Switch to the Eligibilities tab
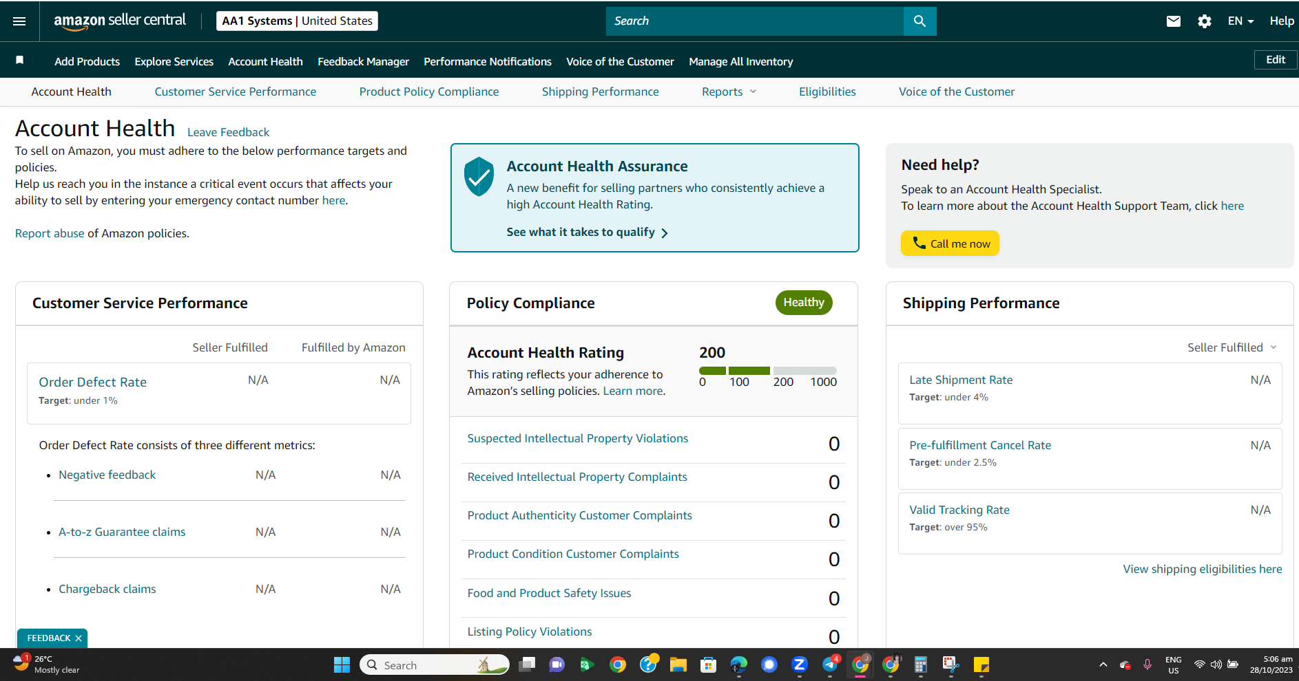This screenshot has width=1299, height=681. 827,91
